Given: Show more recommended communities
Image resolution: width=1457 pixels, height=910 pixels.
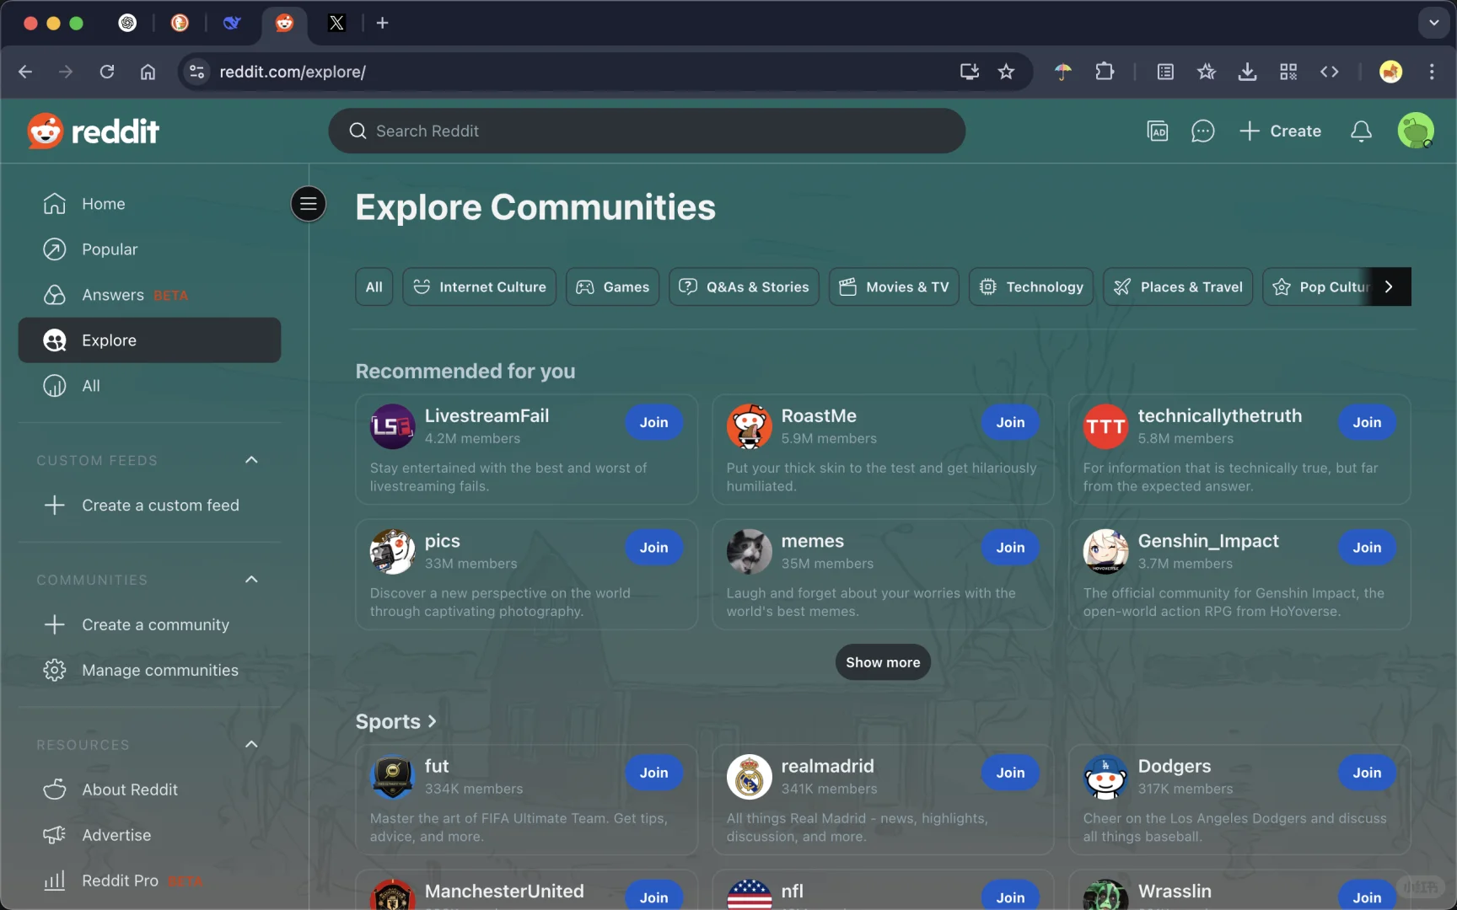Looking at the screenshot, I should (x=883, y=662).
